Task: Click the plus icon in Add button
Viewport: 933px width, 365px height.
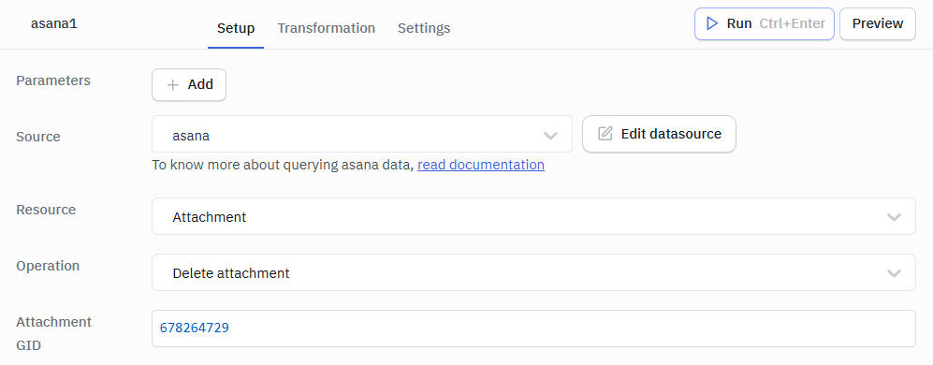Action: tap(172, 85)
